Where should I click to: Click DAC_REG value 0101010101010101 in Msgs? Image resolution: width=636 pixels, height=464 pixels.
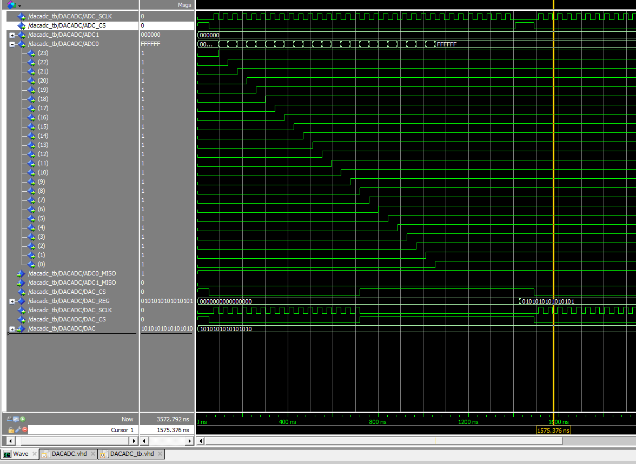click(167, 301)
